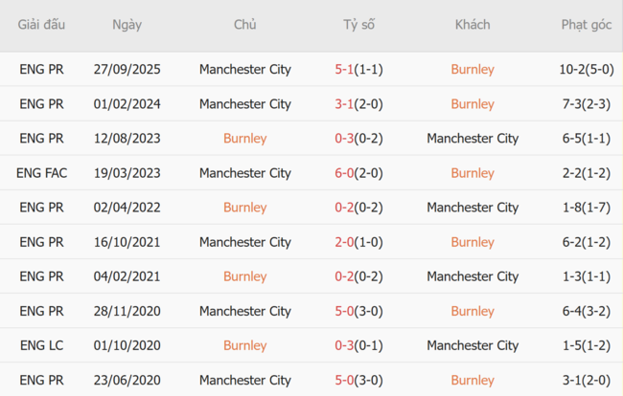Click the date 23/06/2020
The width and height of the screenshot is (623, 396).
(127, 380)
